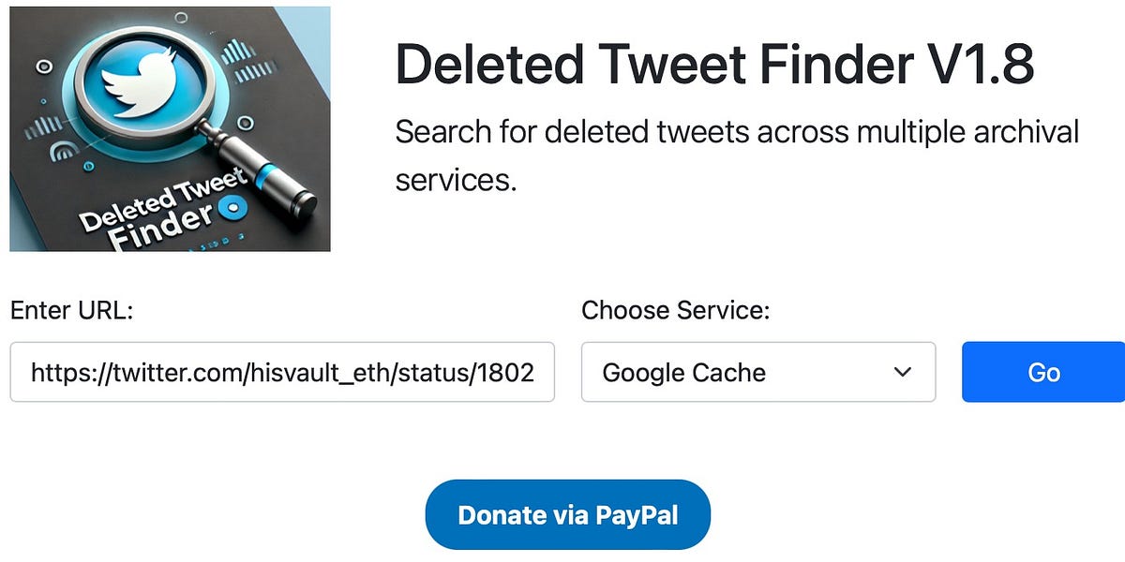
Task: Click inside the Enter URL field
Action: pyautogui.click(x=281, y=372)
